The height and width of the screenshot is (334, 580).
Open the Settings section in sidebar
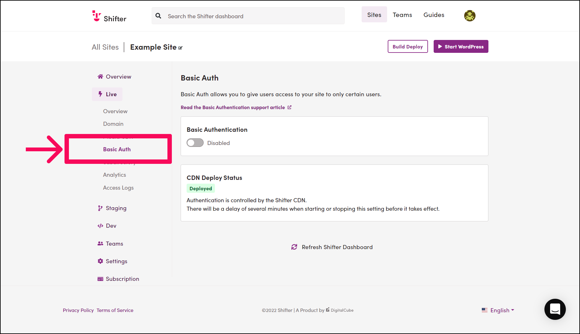click(112, 261)
